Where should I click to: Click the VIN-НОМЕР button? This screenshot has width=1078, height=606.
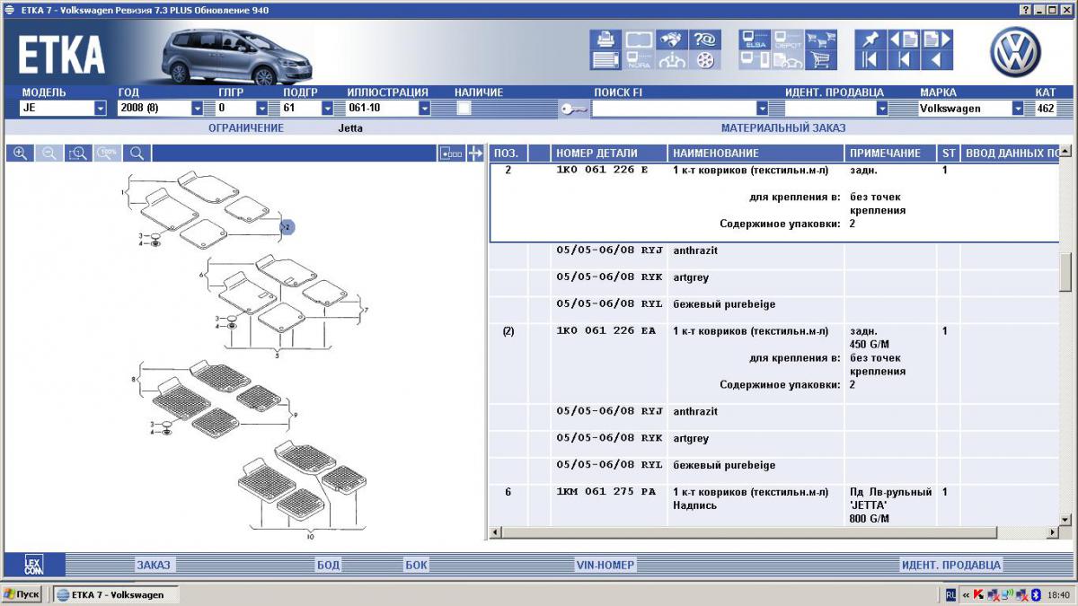pos(605,565)
